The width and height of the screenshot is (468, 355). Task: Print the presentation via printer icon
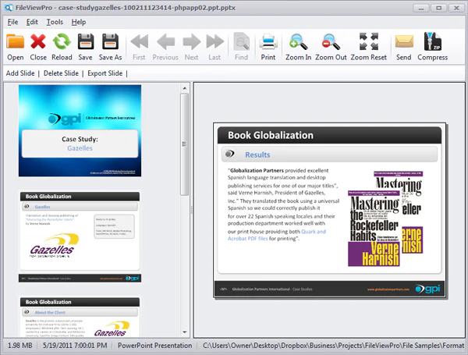pos(268,42)
